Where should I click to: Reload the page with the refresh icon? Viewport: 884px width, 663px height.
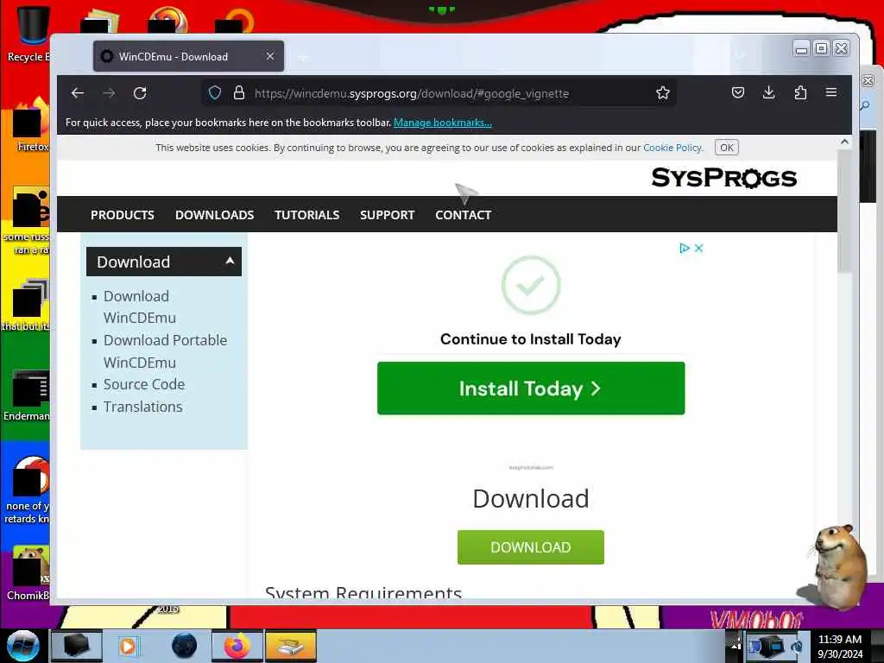(140, 93)
